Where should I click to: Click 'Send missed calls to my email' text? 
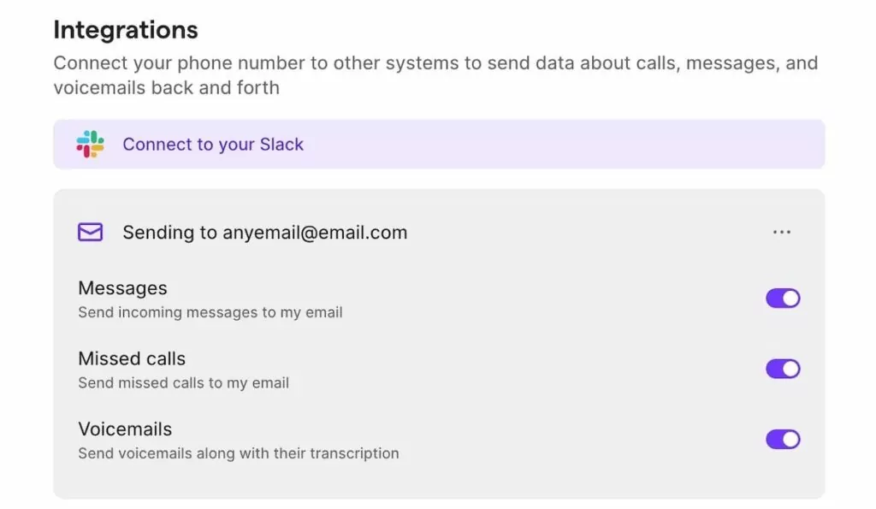pos(183,382)
